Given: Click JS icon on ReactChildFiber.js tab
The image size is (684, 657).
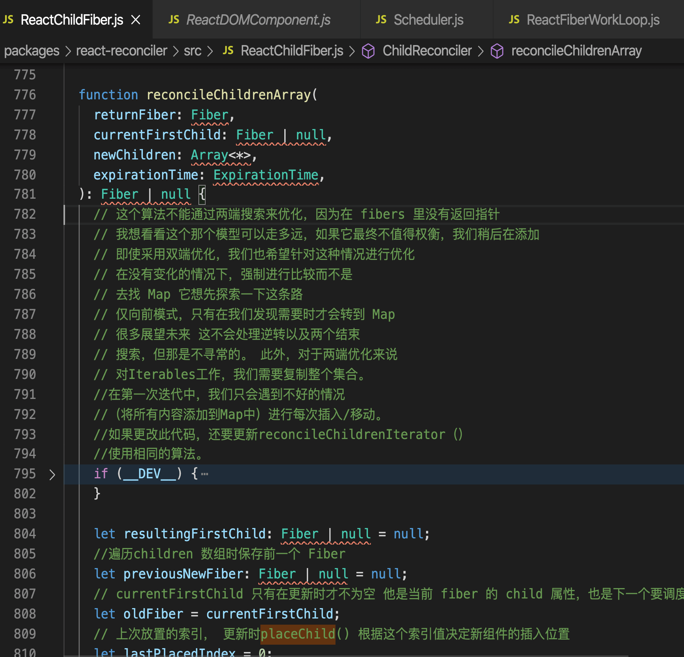Looking at the screenshot, I should [8, 20].
